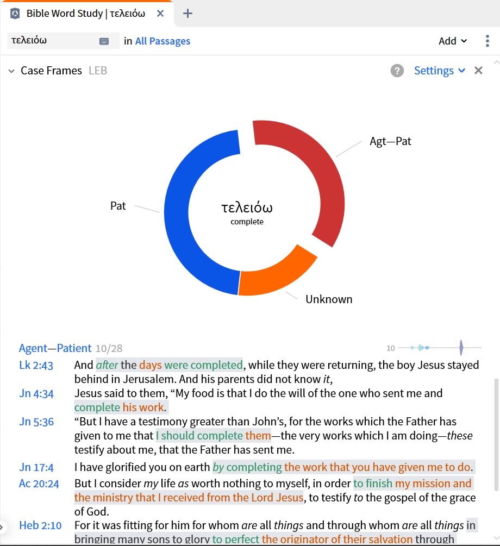This screenshot has width=500, height=546.
Task: Click the Bible Word Study tab icon
Action: 15,14
